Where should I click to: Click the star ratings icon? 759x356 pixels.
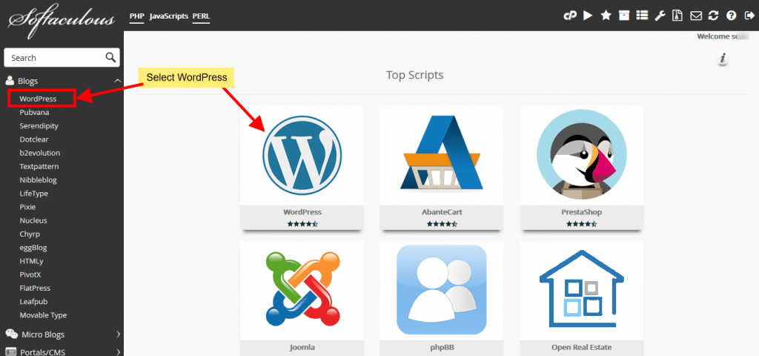pos(606,16)
